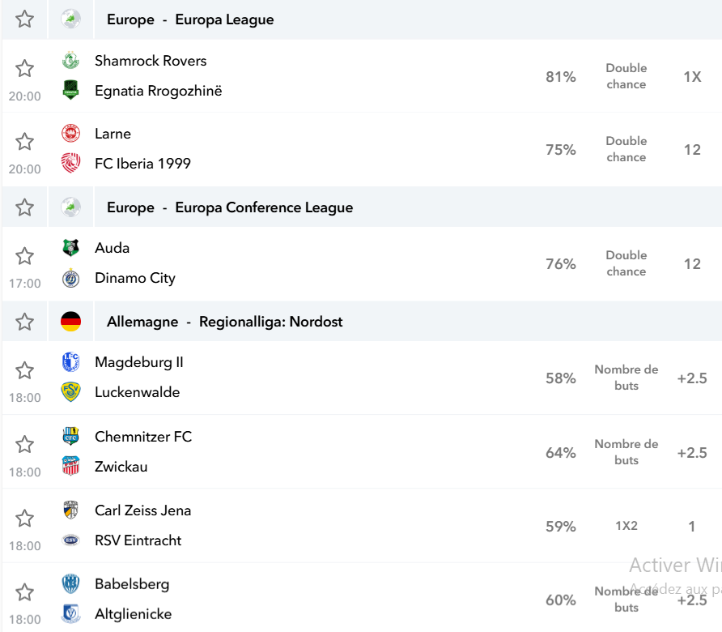Select the +2.5 goals tip for Chemnitzer FC
This screenshot has width=722, height=632.
click(x=692, y=453)
